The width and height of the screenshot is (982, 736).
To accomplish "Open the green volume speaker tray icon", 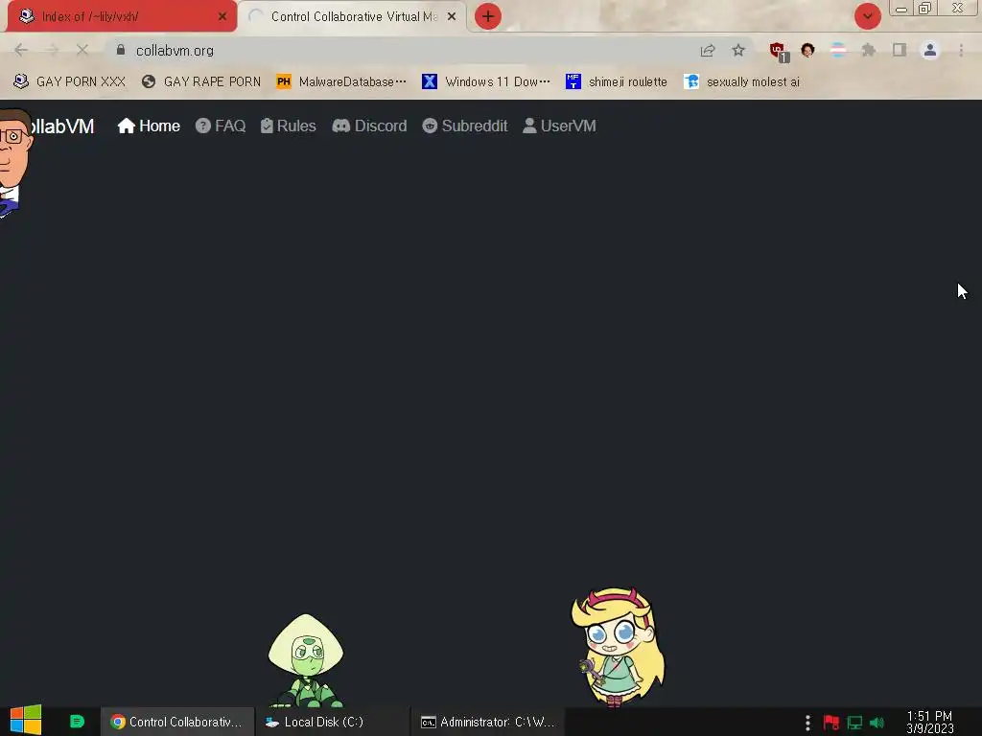I will (x=877, y=723).
